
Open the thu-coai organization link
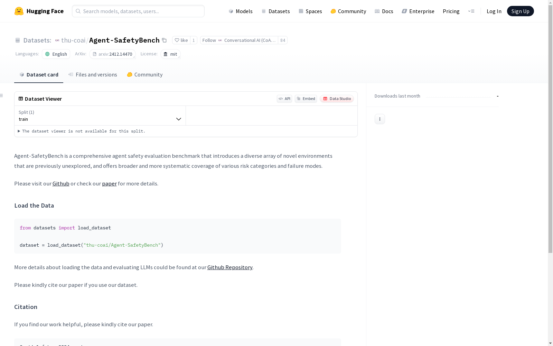click(73, 40)
